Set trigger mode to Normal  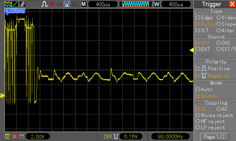(x=206, y=96)
